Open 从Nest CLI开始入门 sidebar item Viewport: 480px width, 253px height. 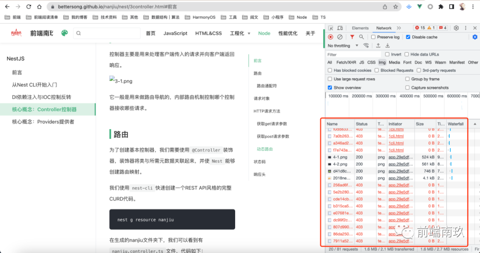35,85
